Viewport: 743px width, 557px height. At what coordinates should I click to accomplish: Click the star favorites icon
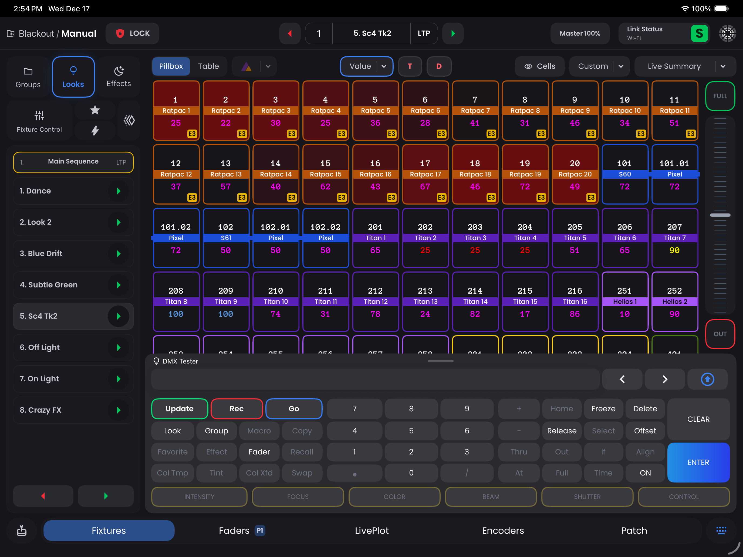click(x=95, y=110)
